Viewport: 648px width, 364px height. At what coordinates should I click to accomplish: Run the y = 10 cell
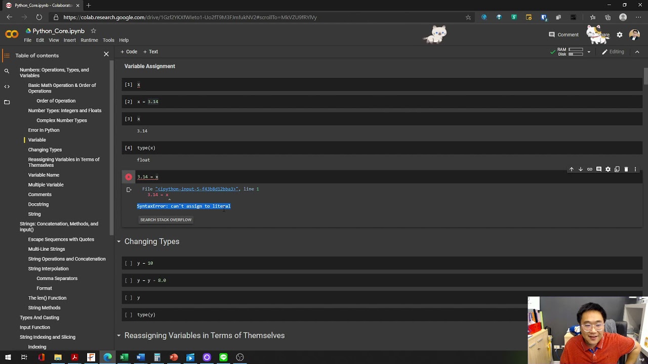(129, 263)
